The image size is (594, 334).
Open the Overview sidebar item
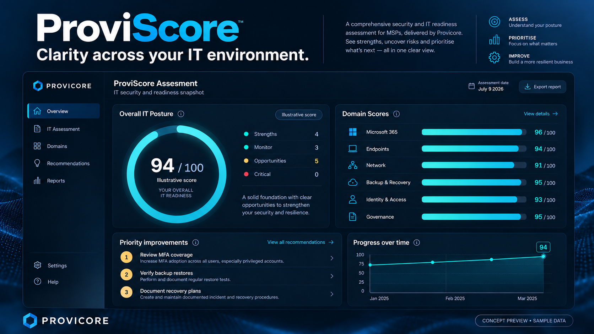point(64,111)
